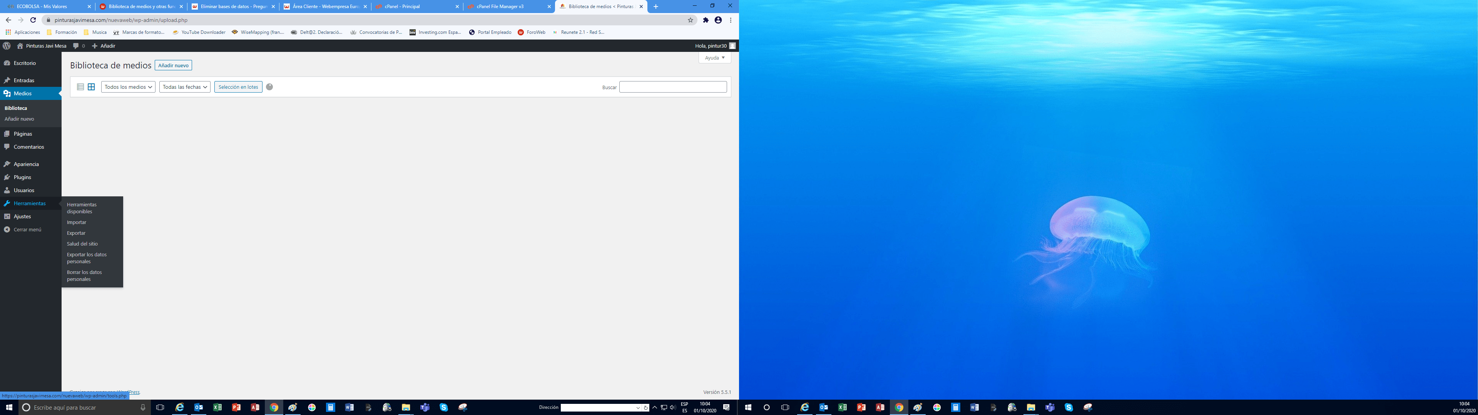Open the WordPress logo menu in admin bar
Image resolution: width=1478 pixels, height=415 pixels.
coord(7,46)
